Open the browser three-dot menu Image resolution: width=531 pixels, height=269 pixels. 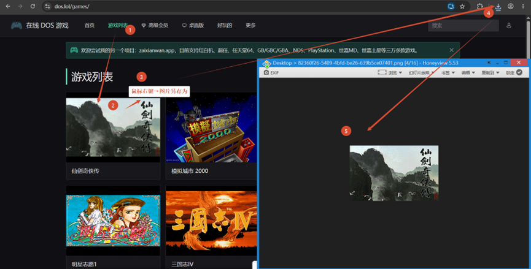(523, 6)
